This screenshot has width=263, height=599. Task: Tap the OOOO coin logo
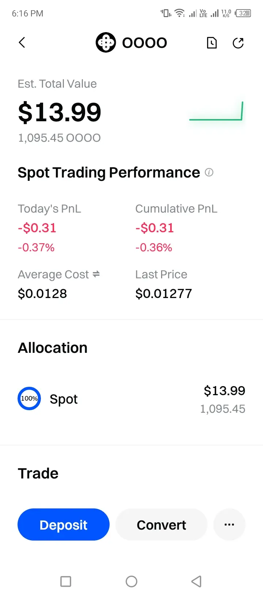[x=106, y=42]
